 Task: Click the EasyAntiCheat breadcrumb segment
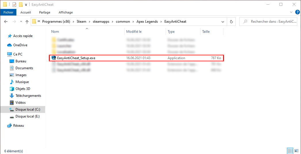[175, 22]
